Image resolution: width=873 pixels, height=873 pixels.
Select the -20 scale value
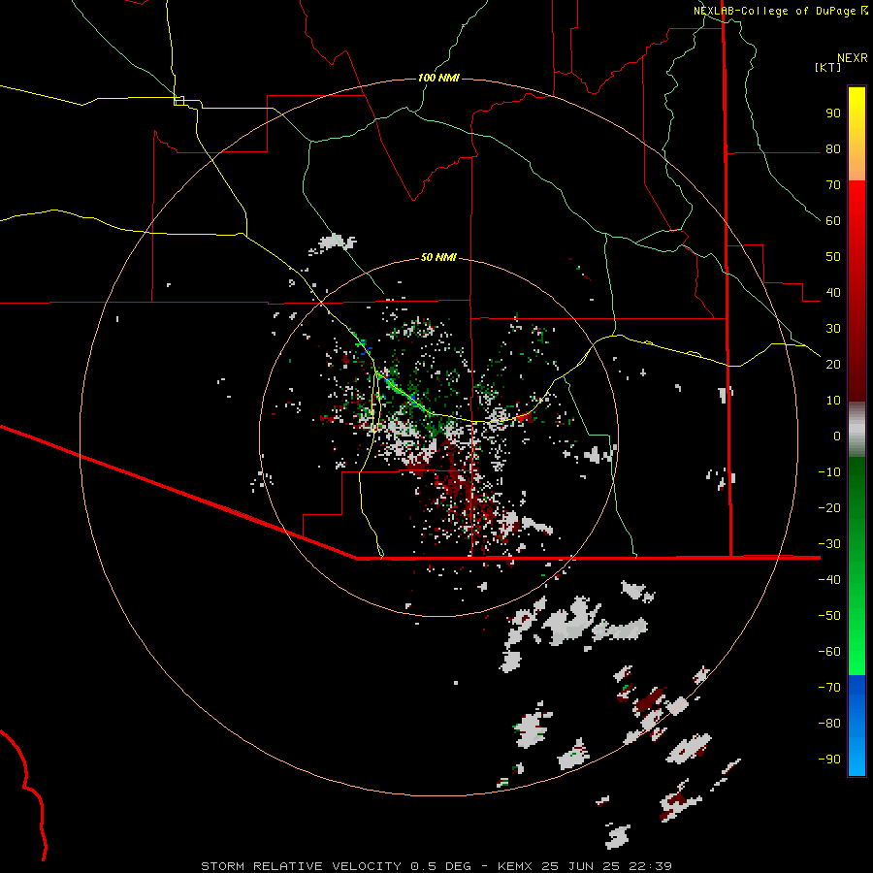829,508
